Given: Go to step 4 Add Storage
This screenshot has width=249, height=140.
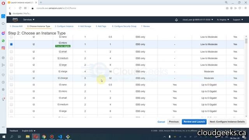Looking at the screenshot, I should [x=85, y=26].
